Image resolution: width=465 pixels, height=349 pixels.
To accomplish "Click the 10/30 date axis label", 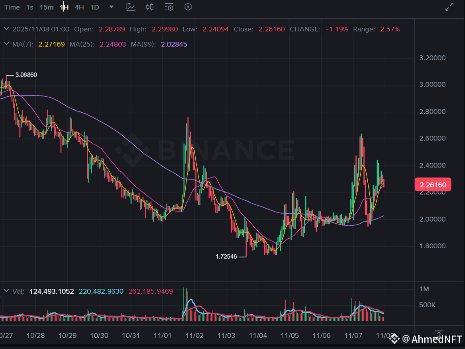I will pyautogui.click(x=99, y=335).
